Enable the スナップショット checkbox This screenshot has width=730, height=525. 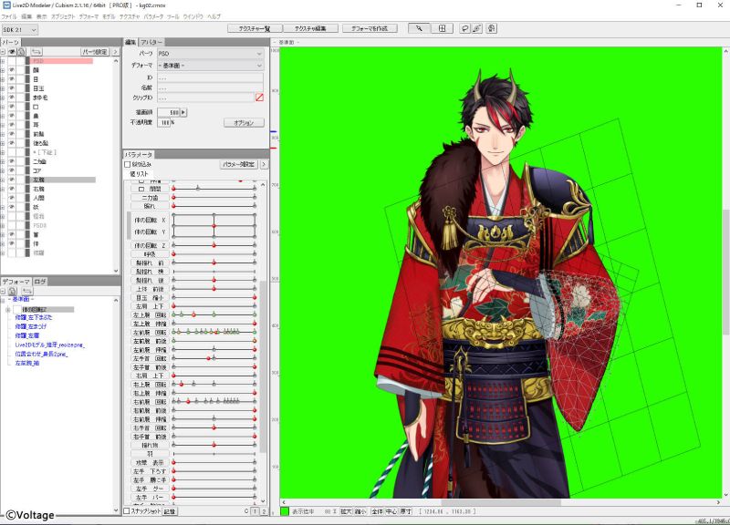[x=127, y=511]
